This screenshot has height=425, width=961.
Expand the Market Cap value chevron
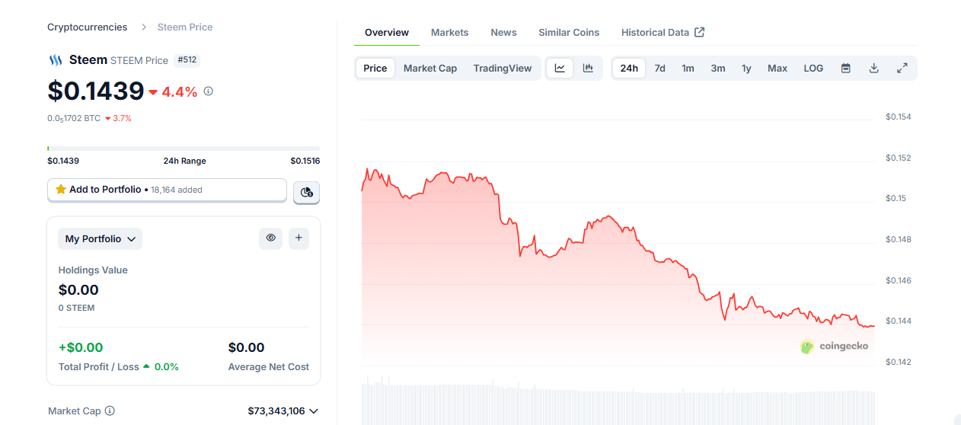(313, 411)
